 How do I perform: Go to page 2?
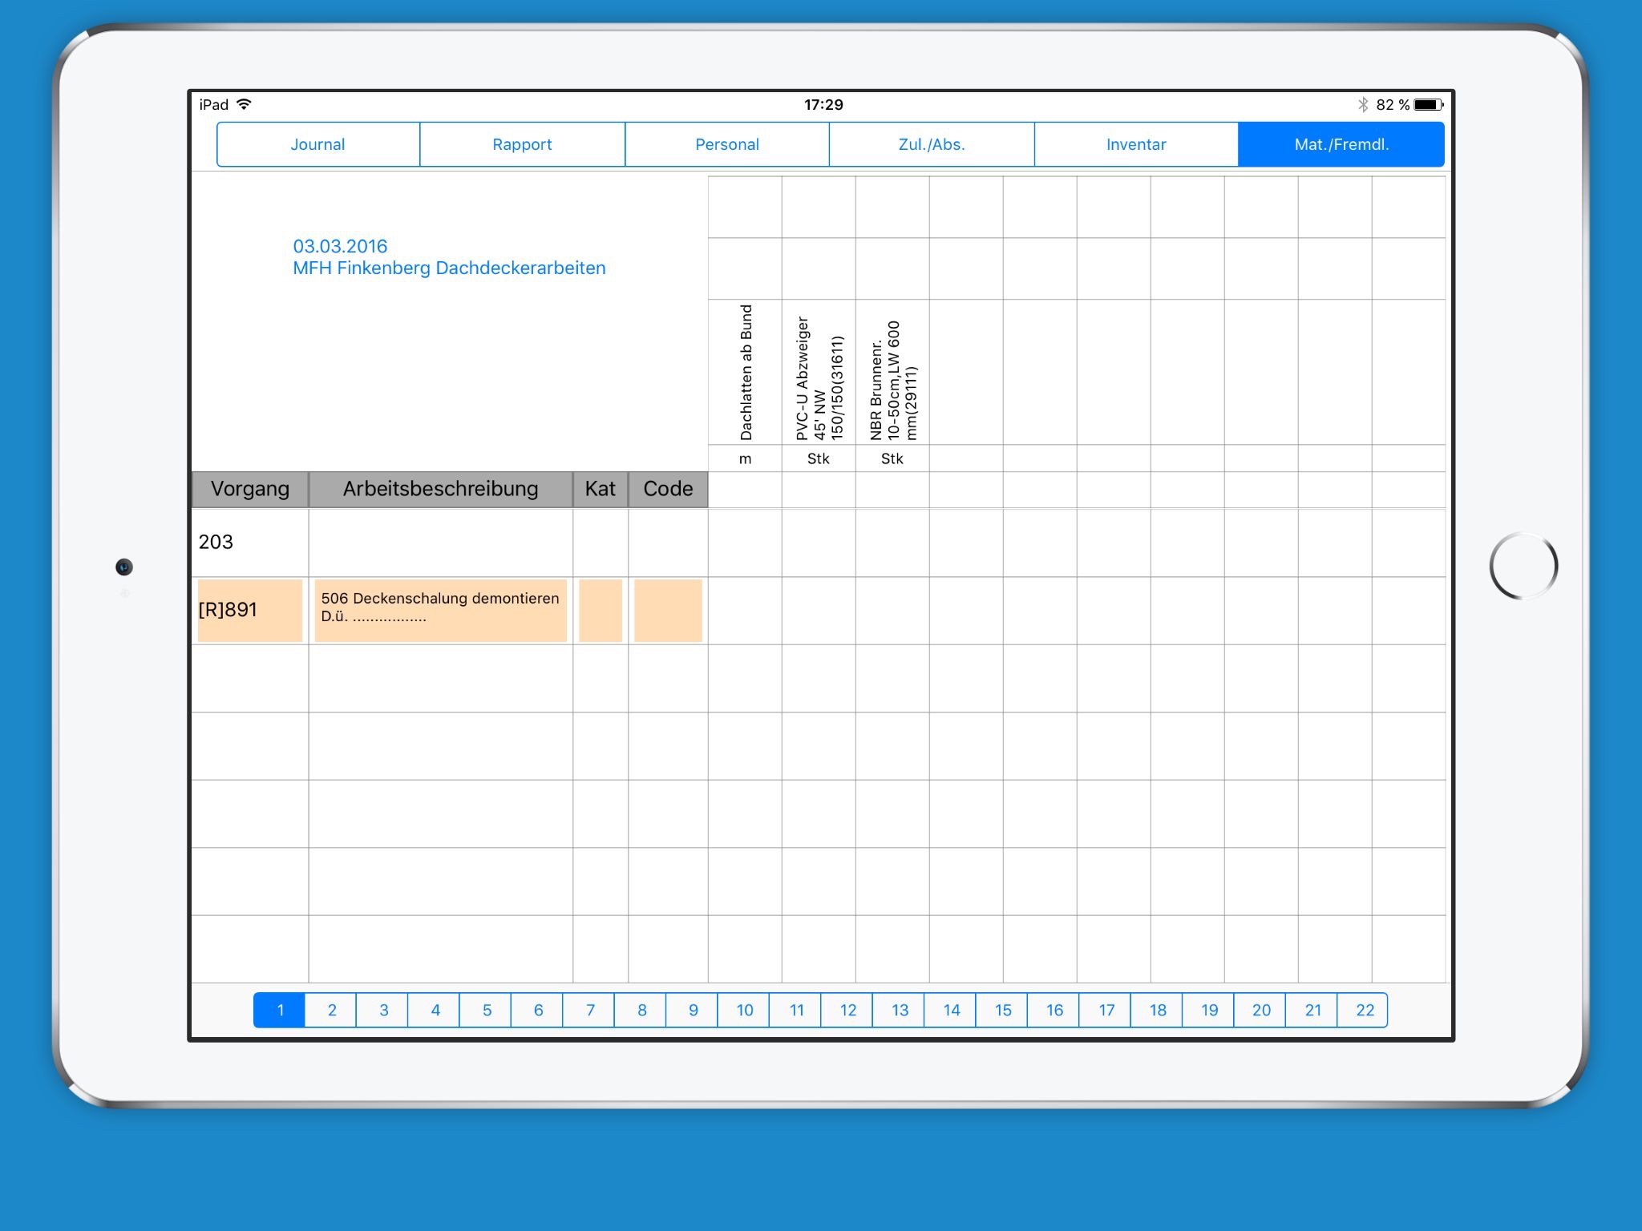click(x=332, y=1010)
